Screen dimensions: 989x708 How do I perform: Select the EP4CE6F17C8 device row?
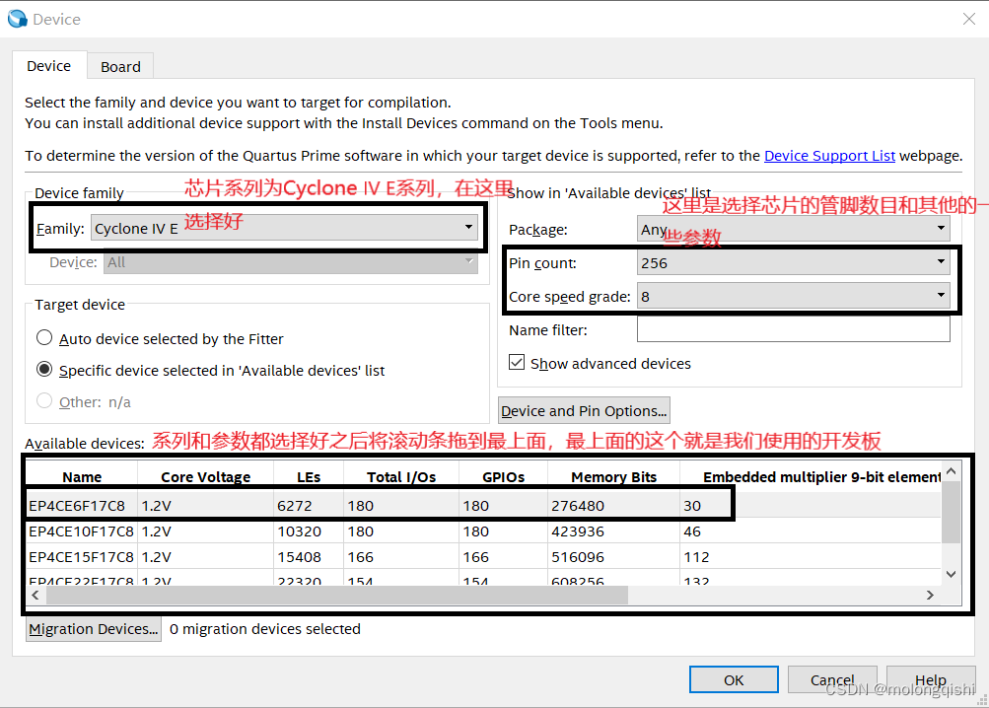point(484,506)
